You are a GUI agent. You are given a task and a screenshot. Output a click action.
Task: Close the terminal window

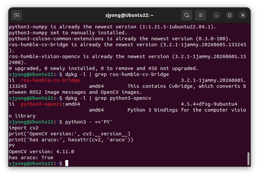(243, 16)
